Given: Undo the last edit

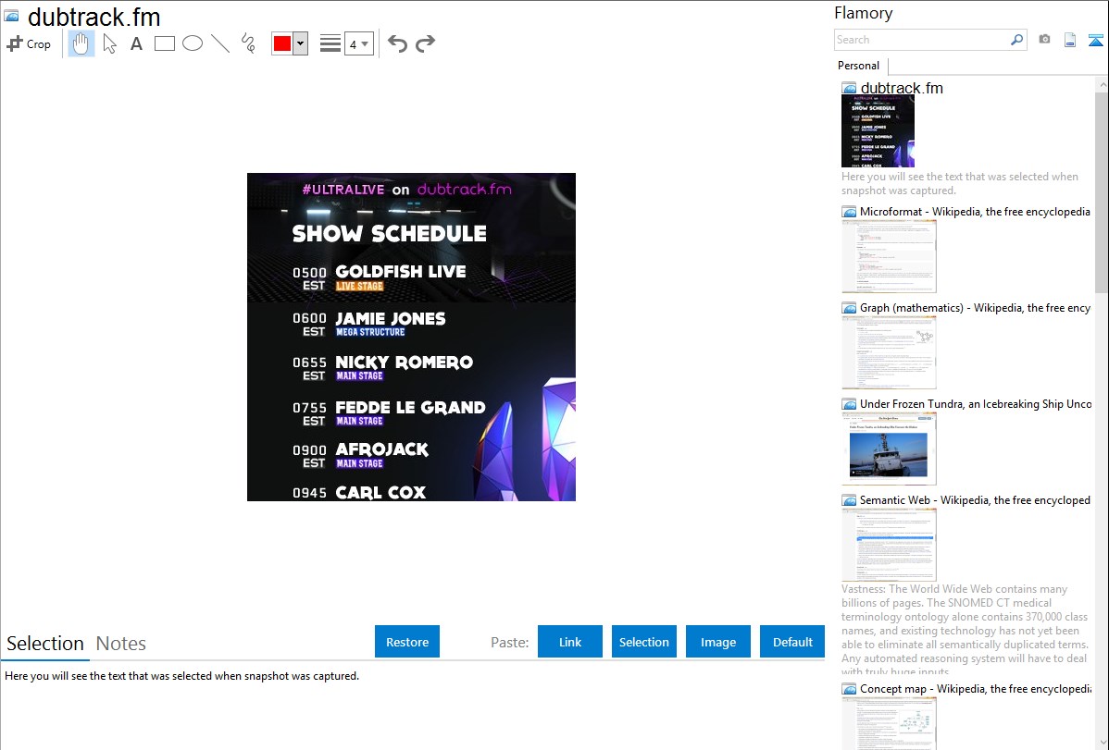Looking at the screenshot, I should click(x=397, y=43).
